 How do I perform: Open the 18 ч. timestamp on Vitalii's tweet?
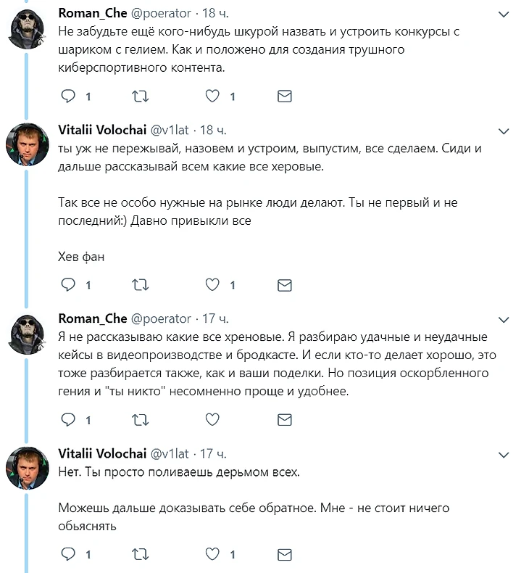click(214, 130)
